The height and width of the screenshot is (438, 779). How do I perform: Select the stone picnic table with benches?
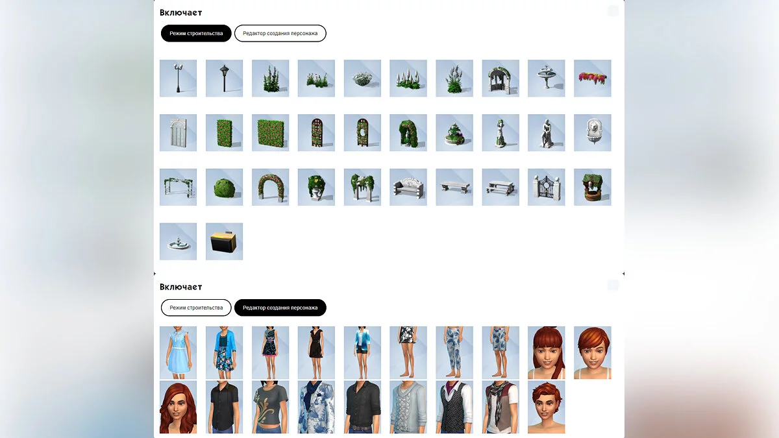click(x=500, y=188)
